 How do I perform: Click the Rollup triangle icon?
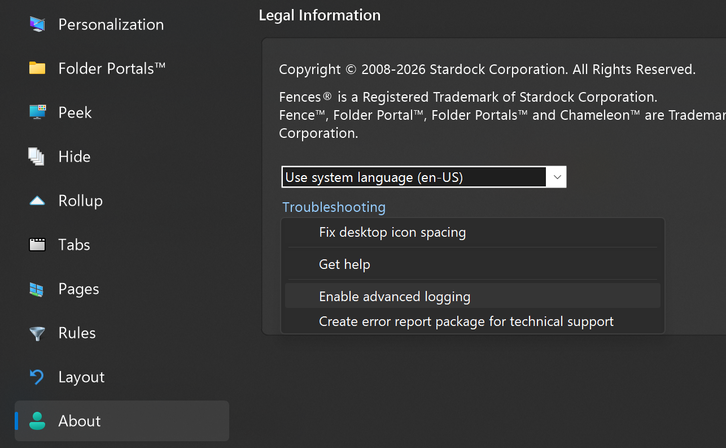tap(37, 201)
